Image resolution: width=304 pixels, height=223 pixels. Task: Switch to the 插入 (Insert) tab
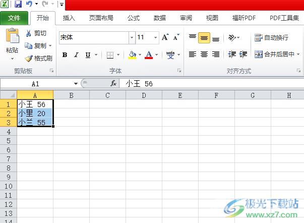(69, 18)
